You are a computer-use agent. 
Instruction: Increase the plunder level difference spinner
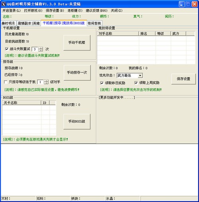pyautogui.click(x=46, y=81)
